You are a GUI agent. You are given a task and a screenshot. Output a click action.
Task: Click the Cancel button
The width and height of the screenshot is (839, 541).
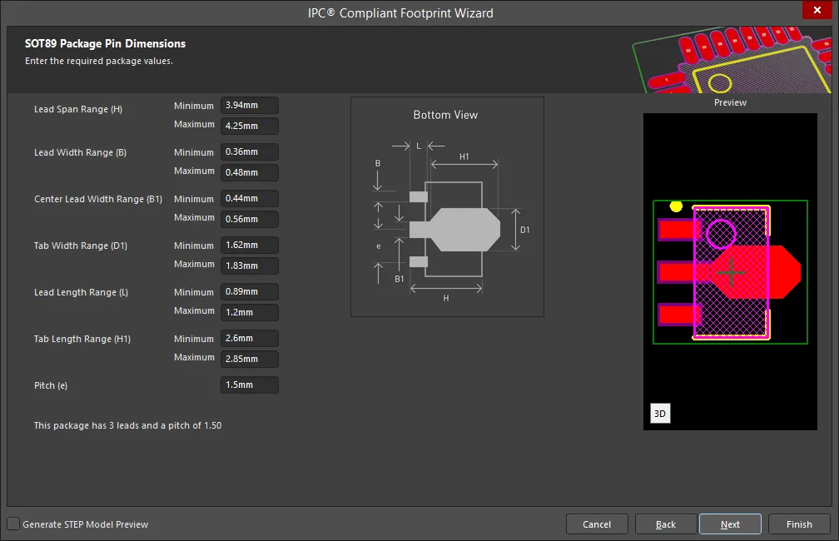click(x=597, y=524)
